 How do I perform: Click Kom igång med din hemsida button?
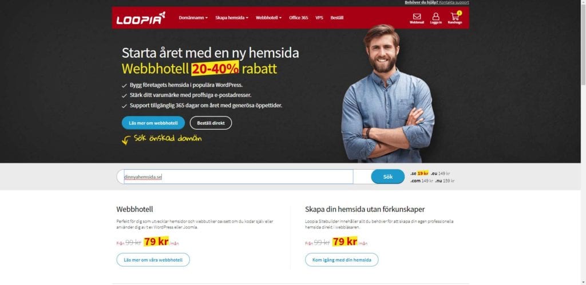click(342, 260)
